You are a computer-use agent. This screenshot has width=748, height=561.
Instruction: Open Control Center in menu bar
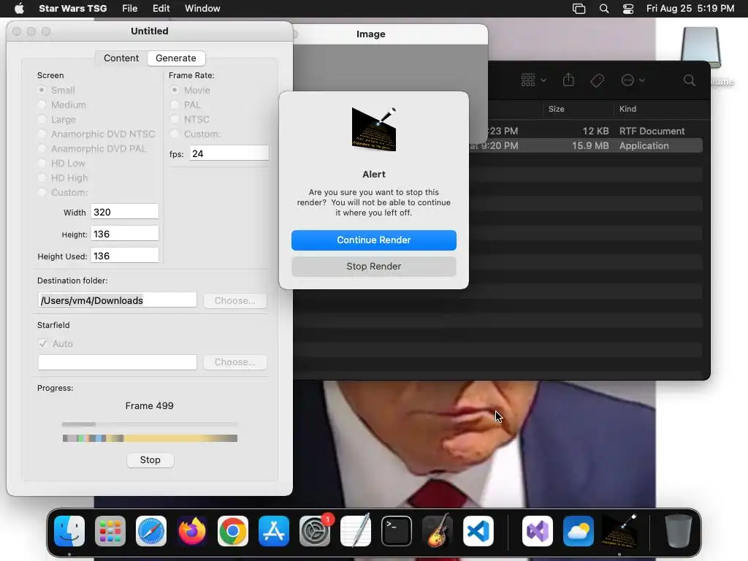pos(628,8)
